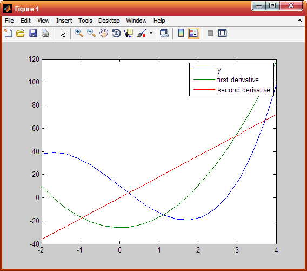The width and height of the screenshot is (307, 271).
Task: Click the New Figure icon
Action: pos(8,33)
